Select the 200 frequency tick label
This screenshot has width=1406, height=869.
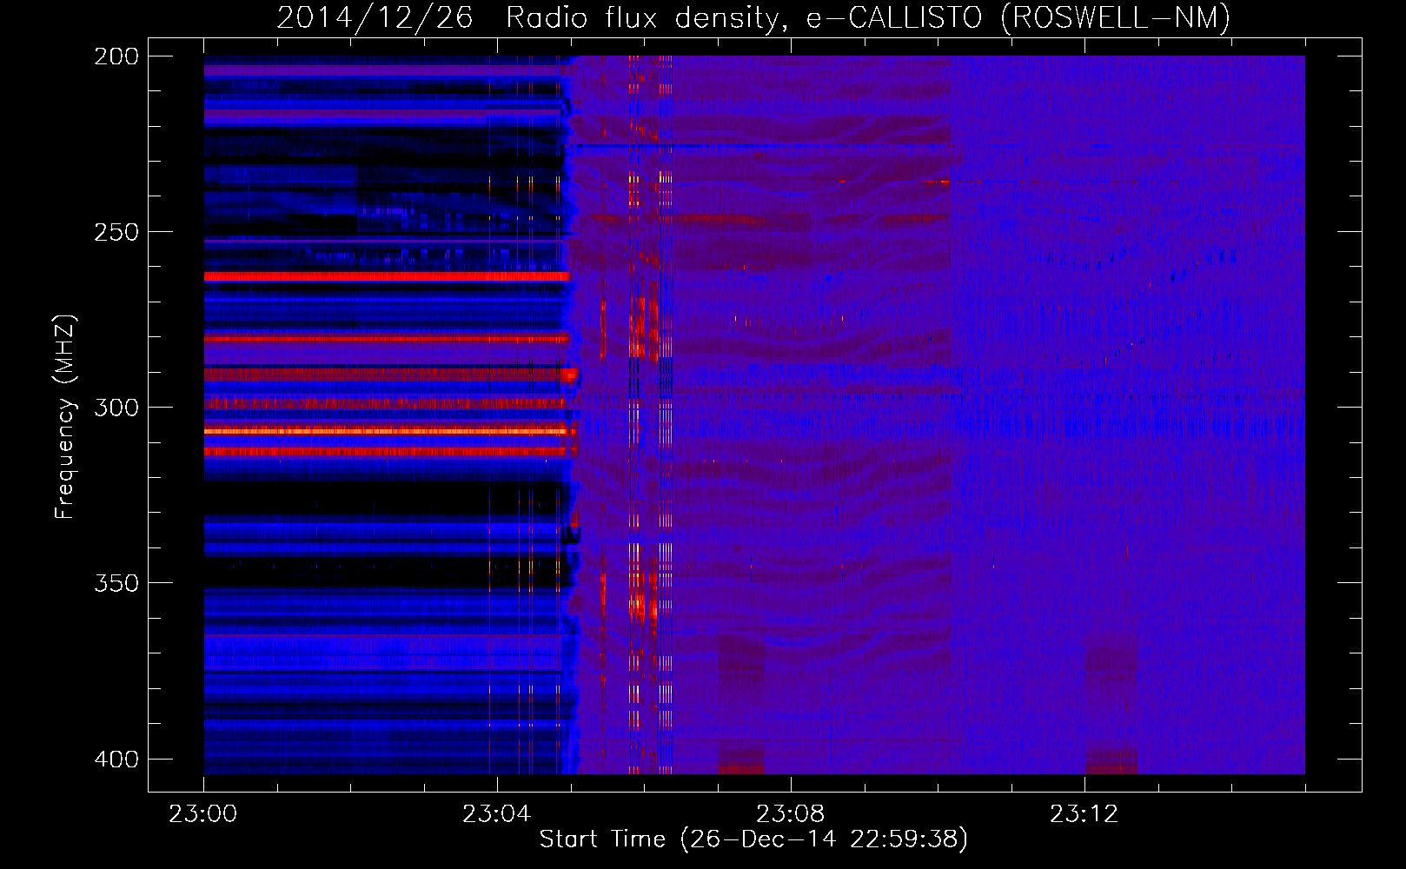(x=116, y=56)
